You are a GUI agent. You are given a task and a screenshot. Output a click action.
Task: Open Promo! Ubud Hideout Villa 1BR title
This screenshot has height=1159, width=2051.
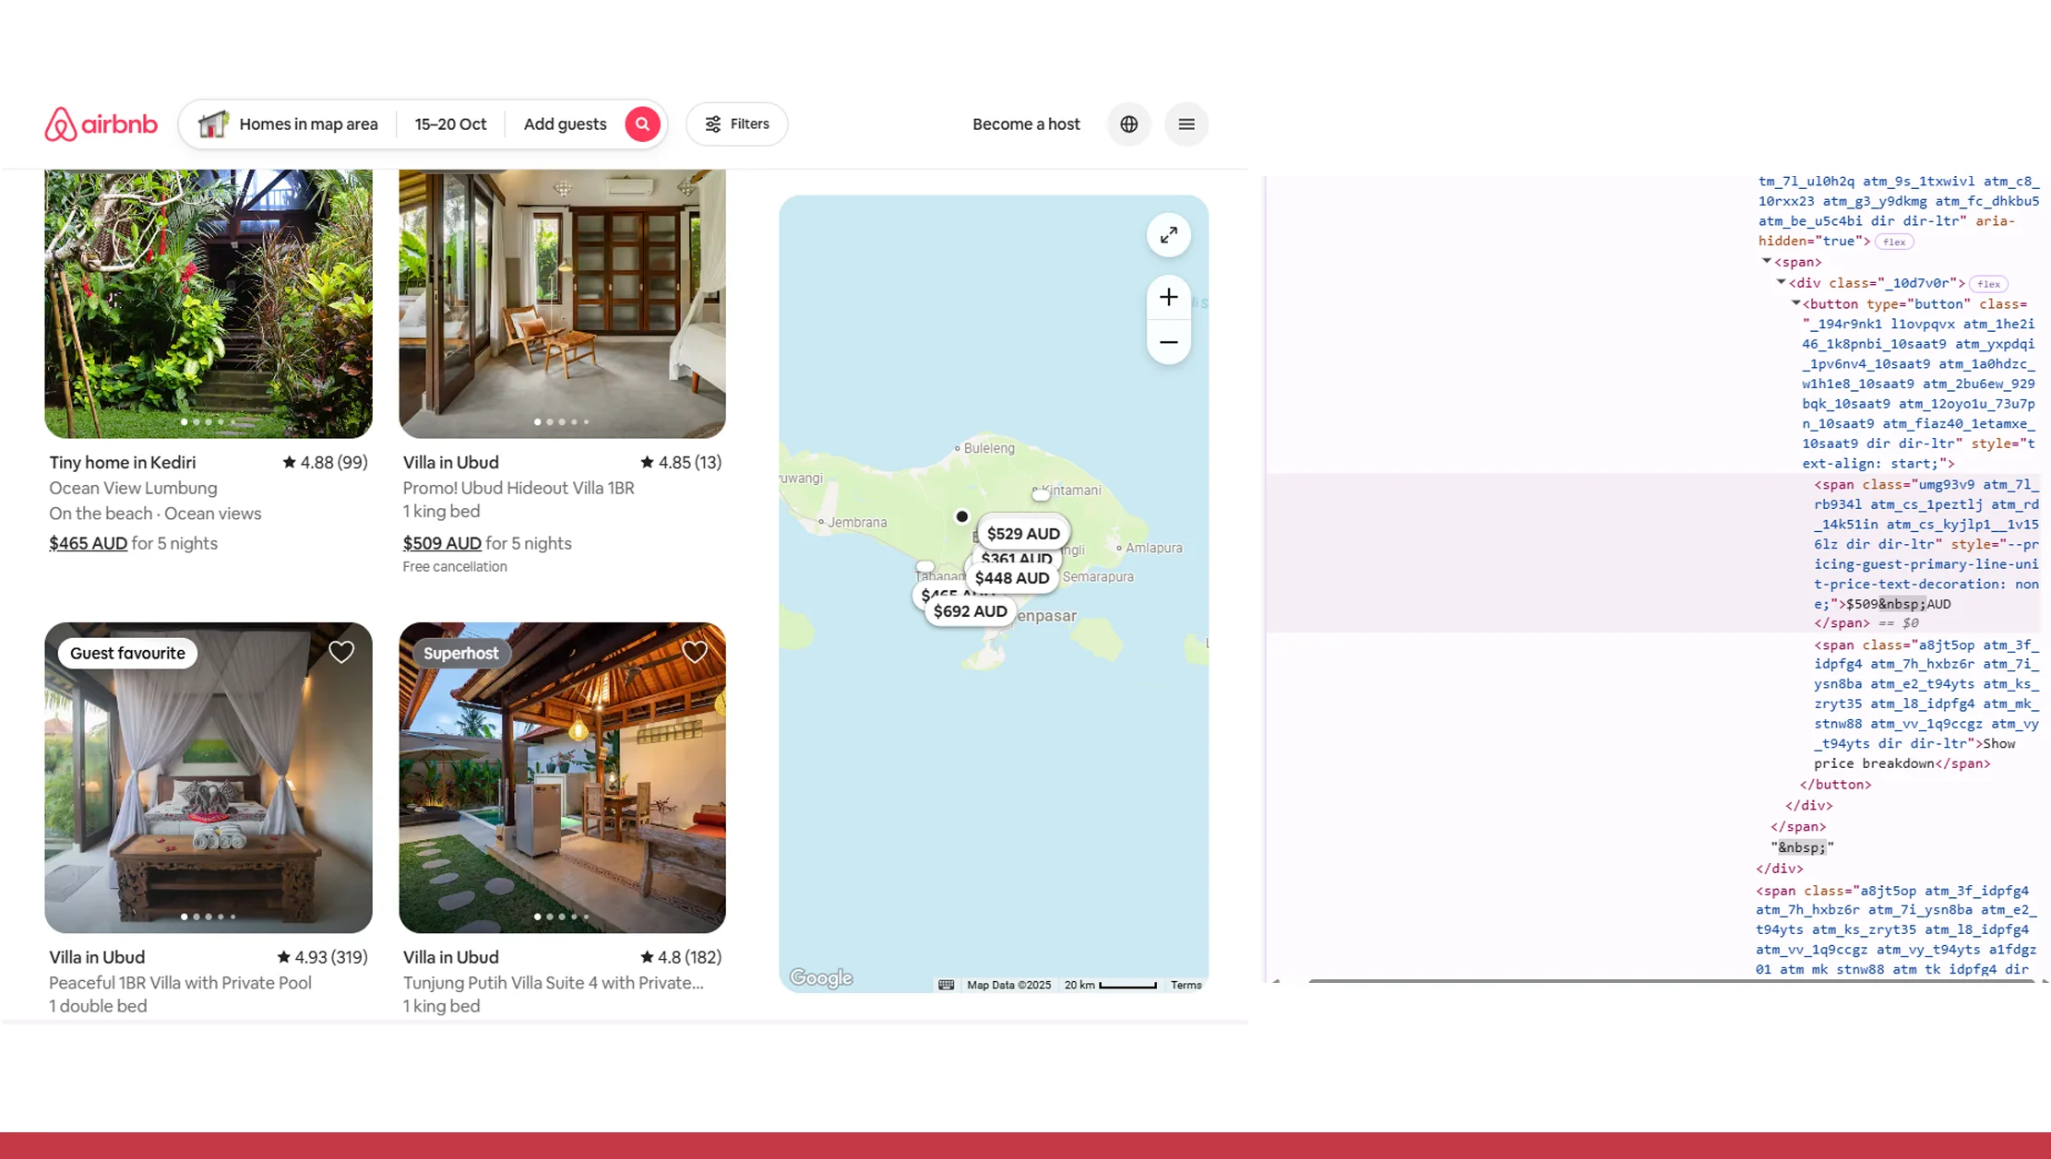click(x=519, y=488)
